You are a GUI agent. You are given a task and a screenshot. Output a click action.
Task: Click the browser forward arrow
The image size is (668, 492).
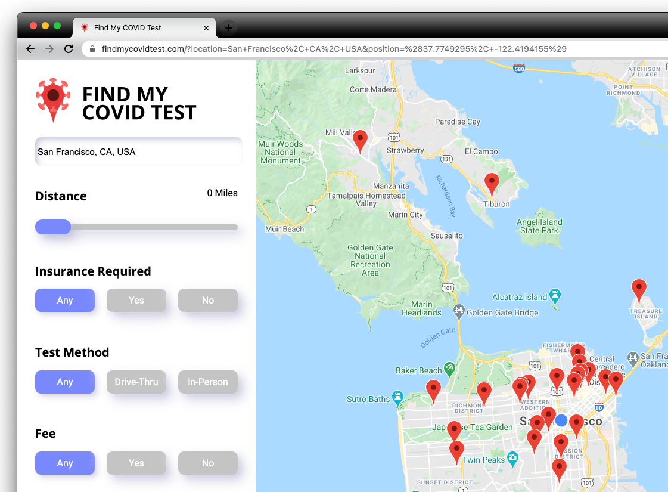tap(49, 49)
